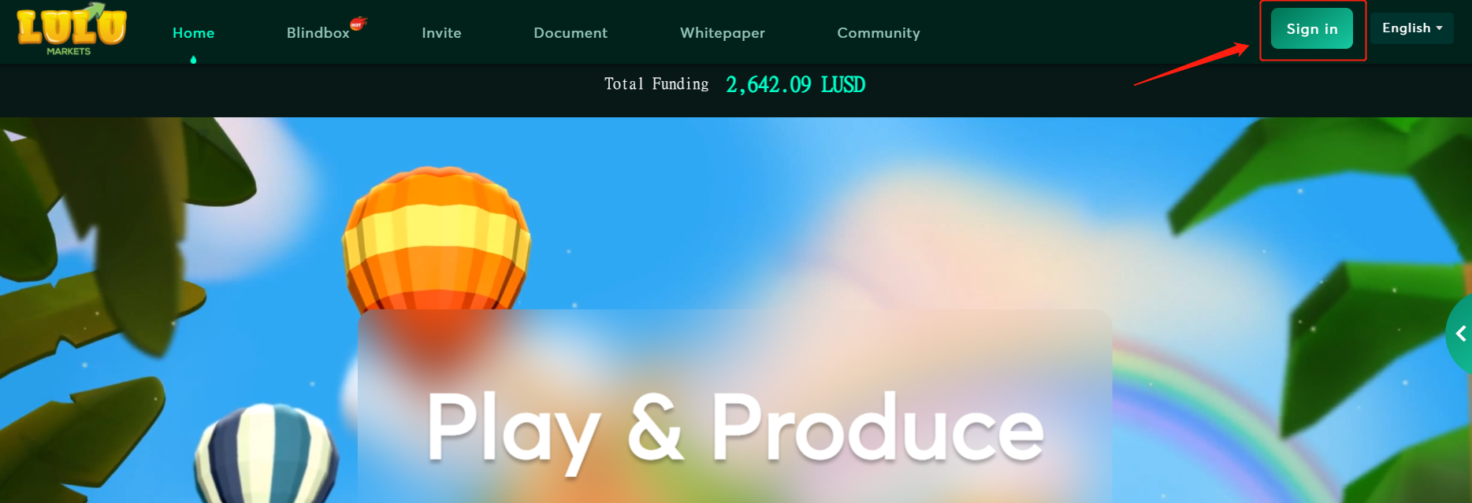Open the Whitepaper page
The image size is (1472, 503).
pyautogui.click(x=723, y=33)
